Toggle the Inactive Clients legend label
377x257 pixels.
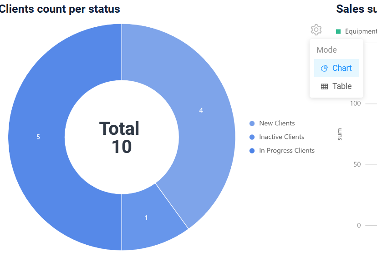pyautogui.click(x=281, y=137)
